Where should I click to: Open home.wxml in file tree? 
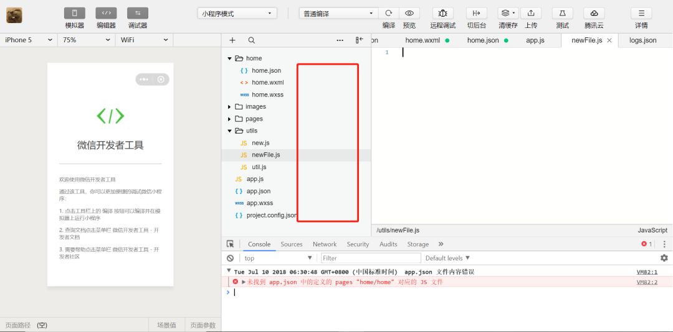[x=267, y=82]
